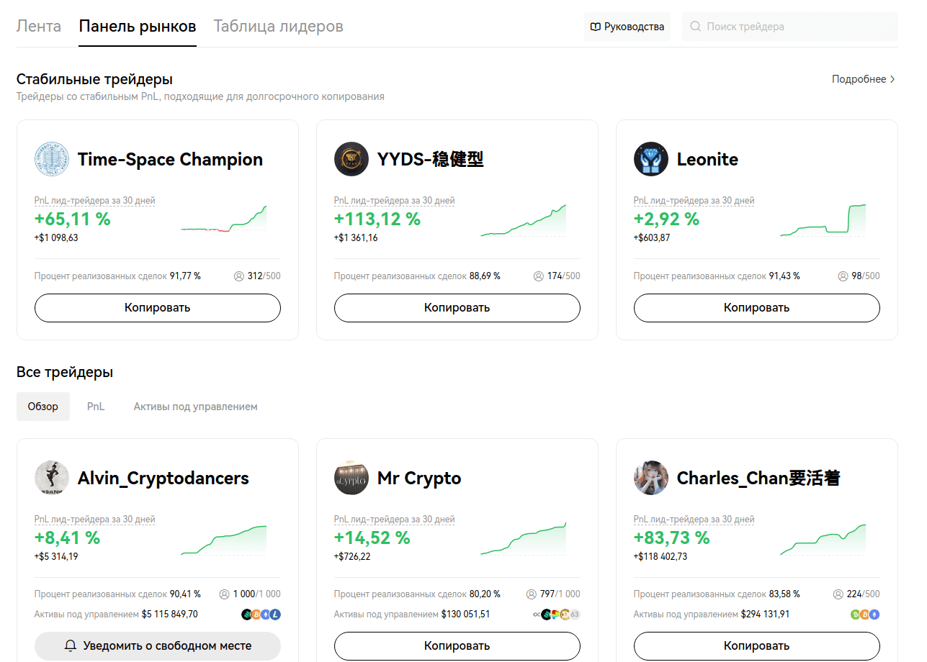Copy the Time-Space Champion trader

click(x=157, y=308)
